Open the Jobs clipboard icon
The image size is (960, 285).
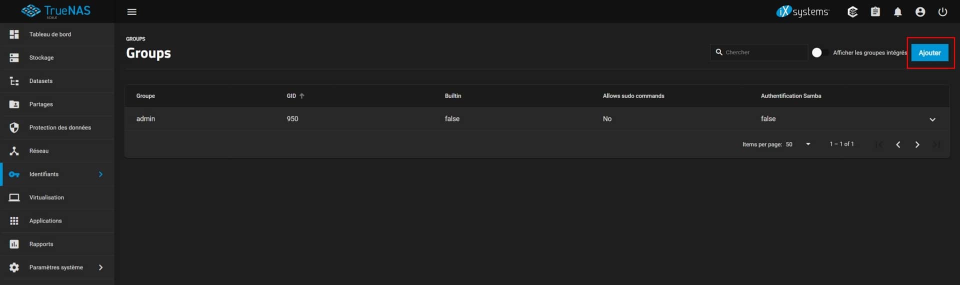pyautogui.click(x=875, y=12)
